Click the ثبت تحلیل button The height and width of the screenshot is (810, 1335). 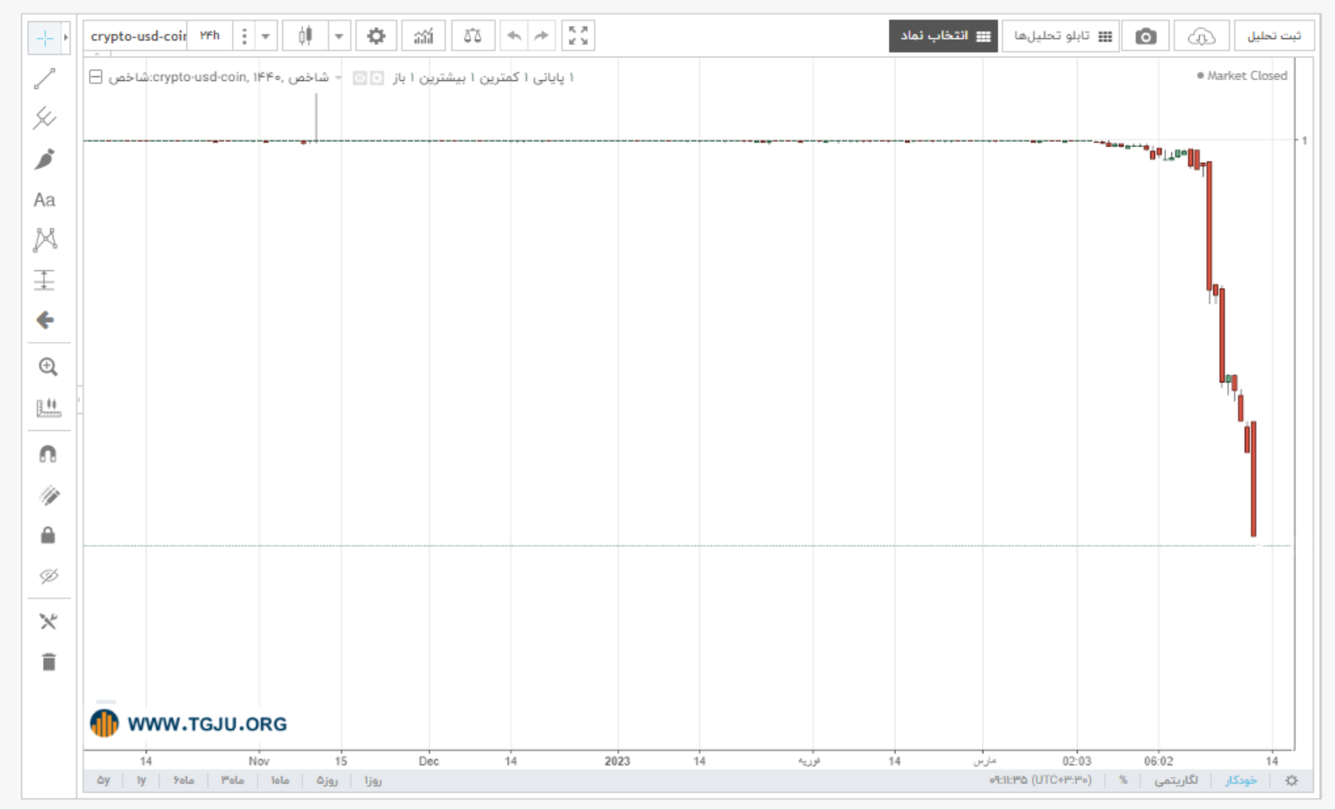1274,36
